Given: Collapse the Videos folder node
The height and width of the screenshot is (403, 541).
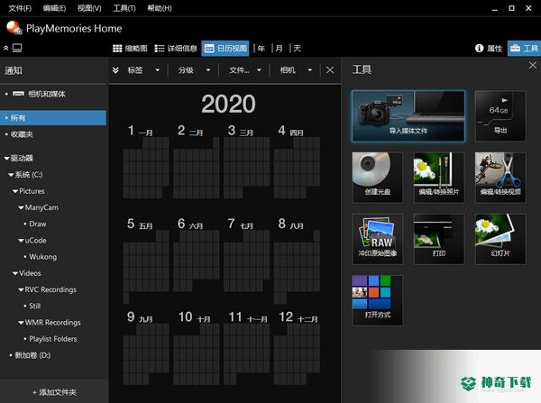Looking at the screenshot, I should point(15,273).
